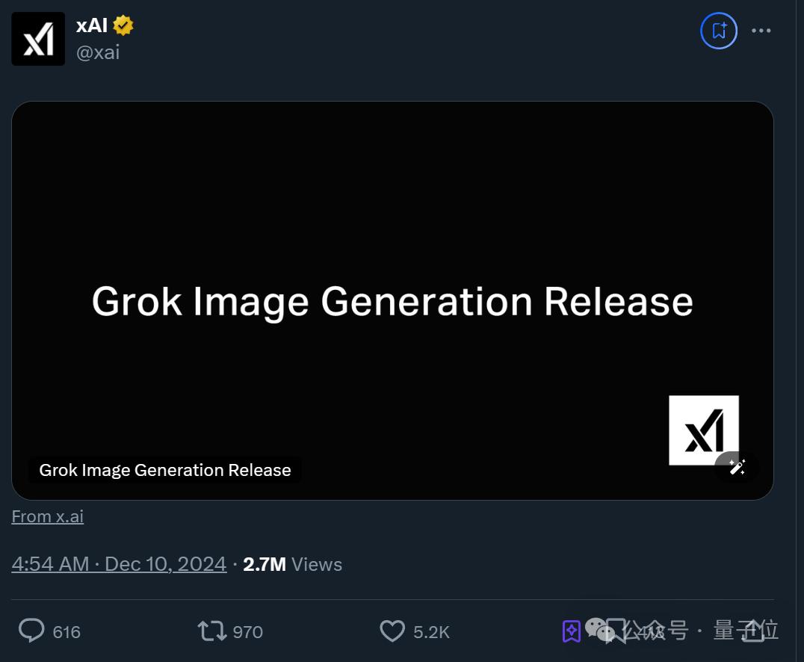Image resolution: width=804 pixels, height=662 pixels.
Task: Click the xAI display name
Action: click(x=92, y=25)
